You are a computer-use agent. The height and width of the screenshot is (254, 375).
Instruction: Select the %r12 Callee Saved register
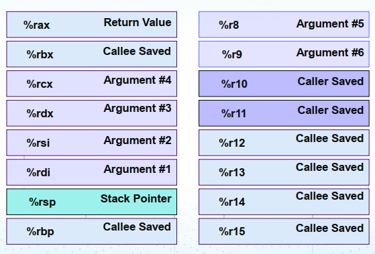coord(284,143)
